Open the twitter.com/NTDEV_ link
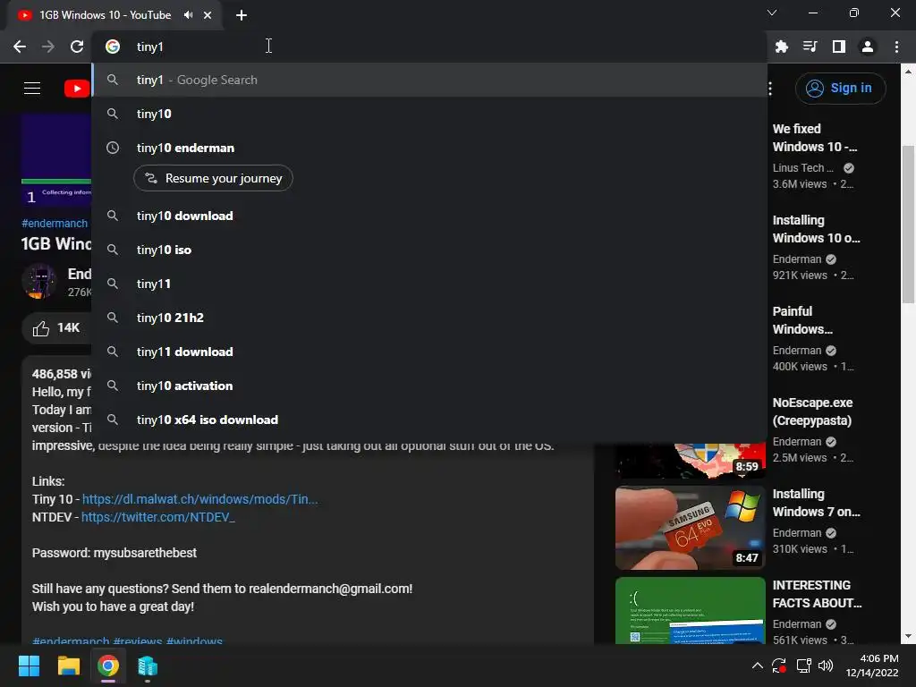This screenshot has height=687, width=916. coord(157,517)
